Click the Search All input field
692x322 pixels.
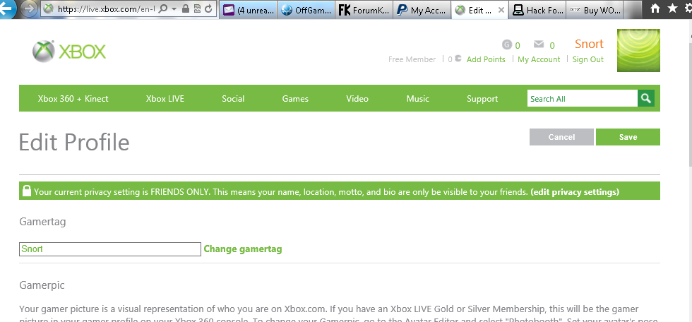pyautogui.click(x=582, y=99)
